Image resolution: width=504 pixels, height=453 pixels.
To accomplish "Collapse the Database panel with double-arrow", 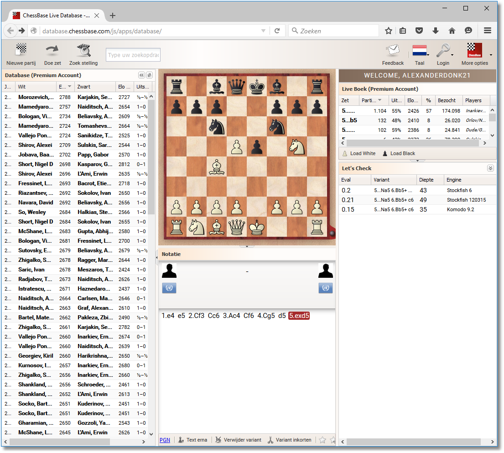I will click(141, 75).
